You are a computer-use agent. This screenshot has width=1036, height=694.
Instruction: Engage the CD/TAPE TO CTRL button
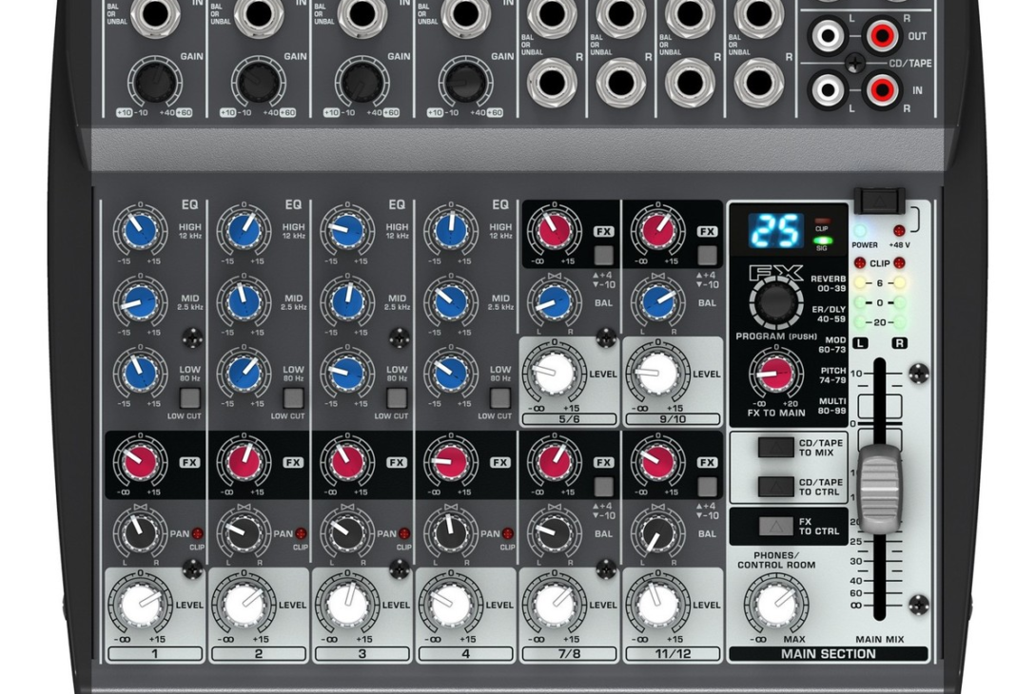[775, 487]
